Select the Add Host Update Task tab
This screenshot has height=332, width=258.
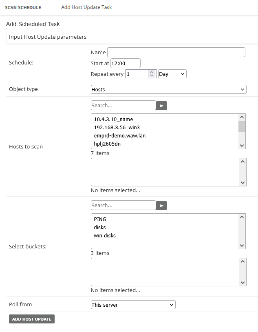(x=86, y=7)
